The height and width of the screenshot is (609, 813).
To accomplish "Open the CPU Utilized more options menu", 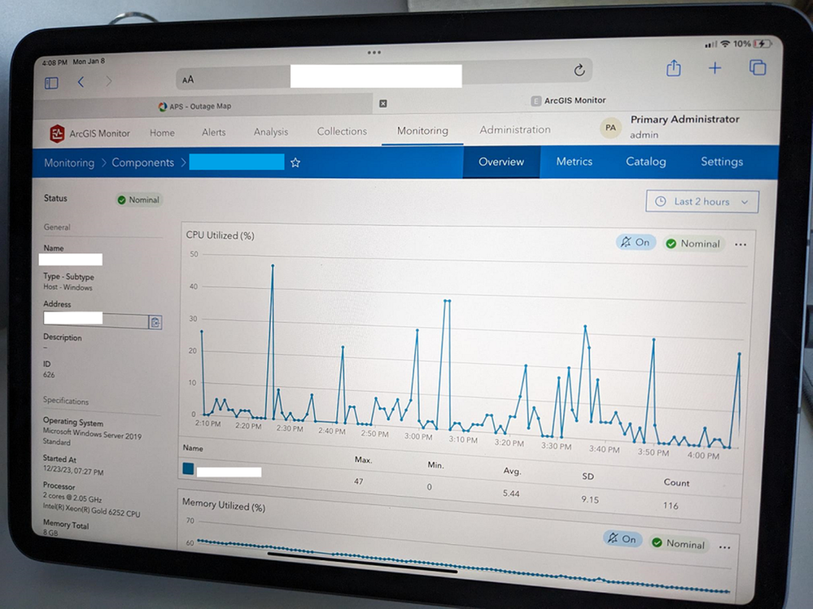I will click(741, 245).
